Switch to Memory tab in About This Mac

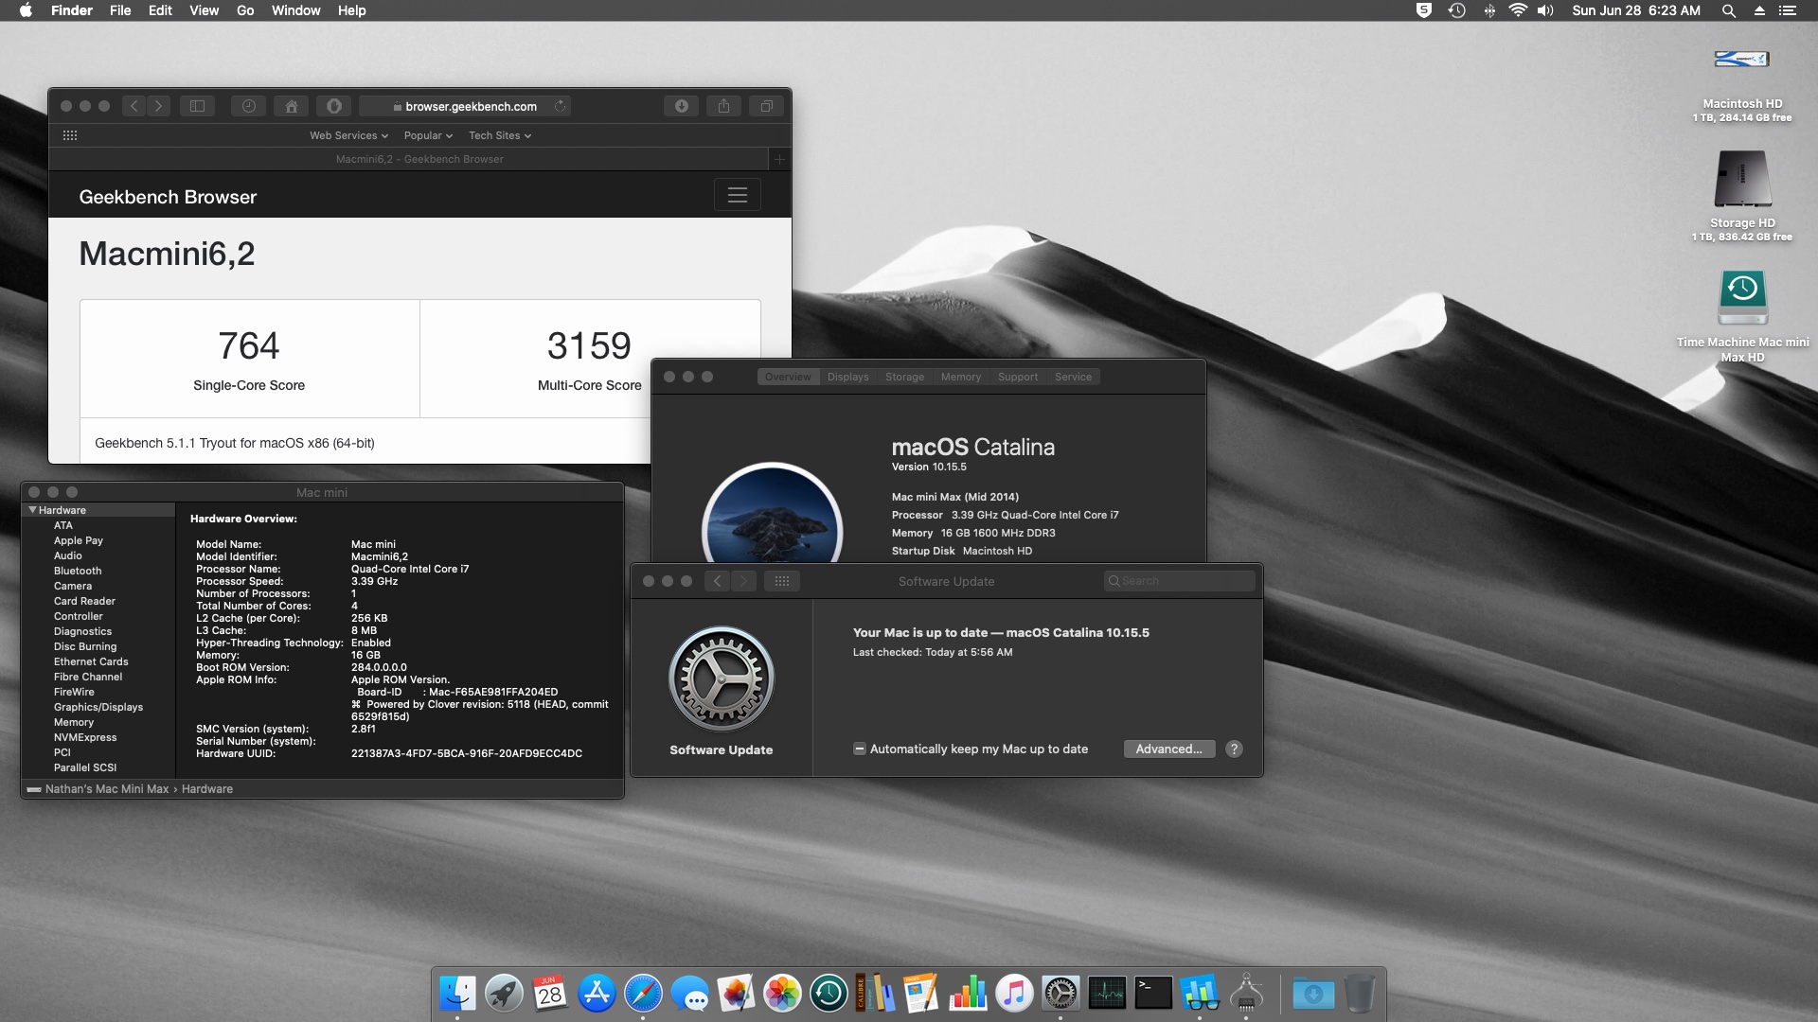pyautogui.click(x=961, y=377)
